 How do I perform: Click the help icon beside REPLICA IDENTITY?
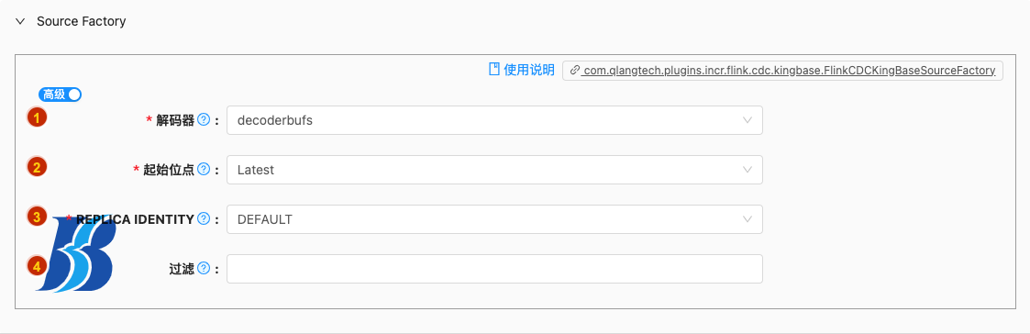tap(204, 219)
